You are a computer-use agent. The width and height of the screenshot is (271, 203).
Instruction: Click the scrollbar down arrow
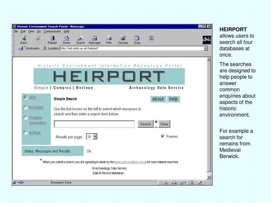tap(209, 177)
